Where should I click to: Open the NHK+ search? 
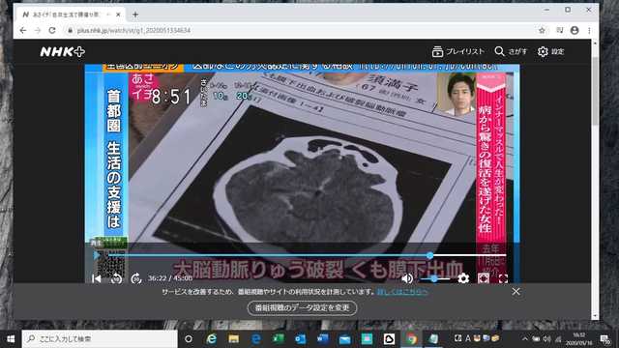click(x=511, y=51)
